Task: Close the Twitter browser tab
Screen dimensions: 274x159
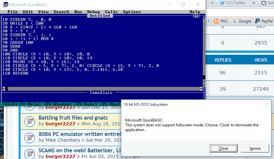Action: pyautogui.click(x=254, y=3)
